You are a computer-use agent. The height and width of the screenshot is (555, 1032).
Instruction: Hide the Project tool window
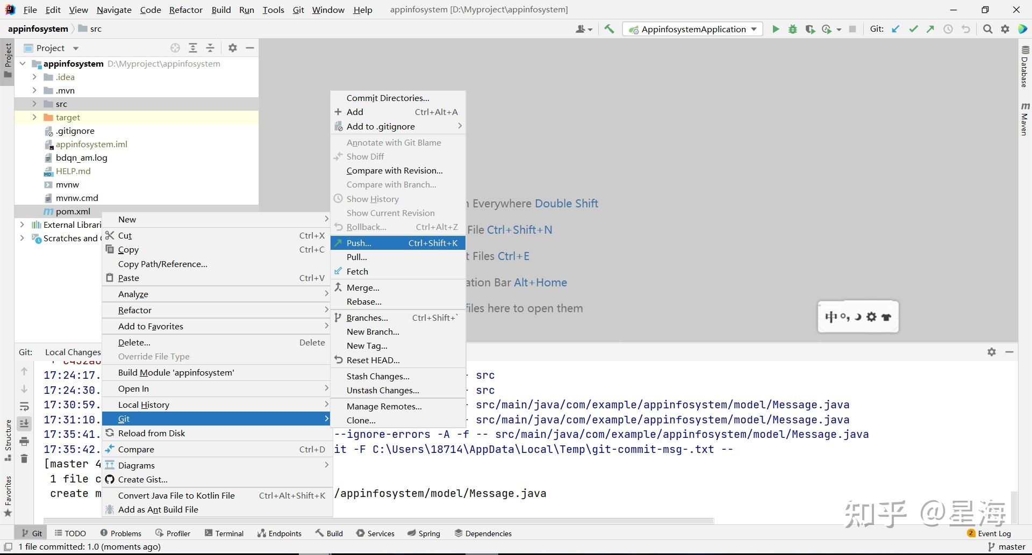point(250,48)
